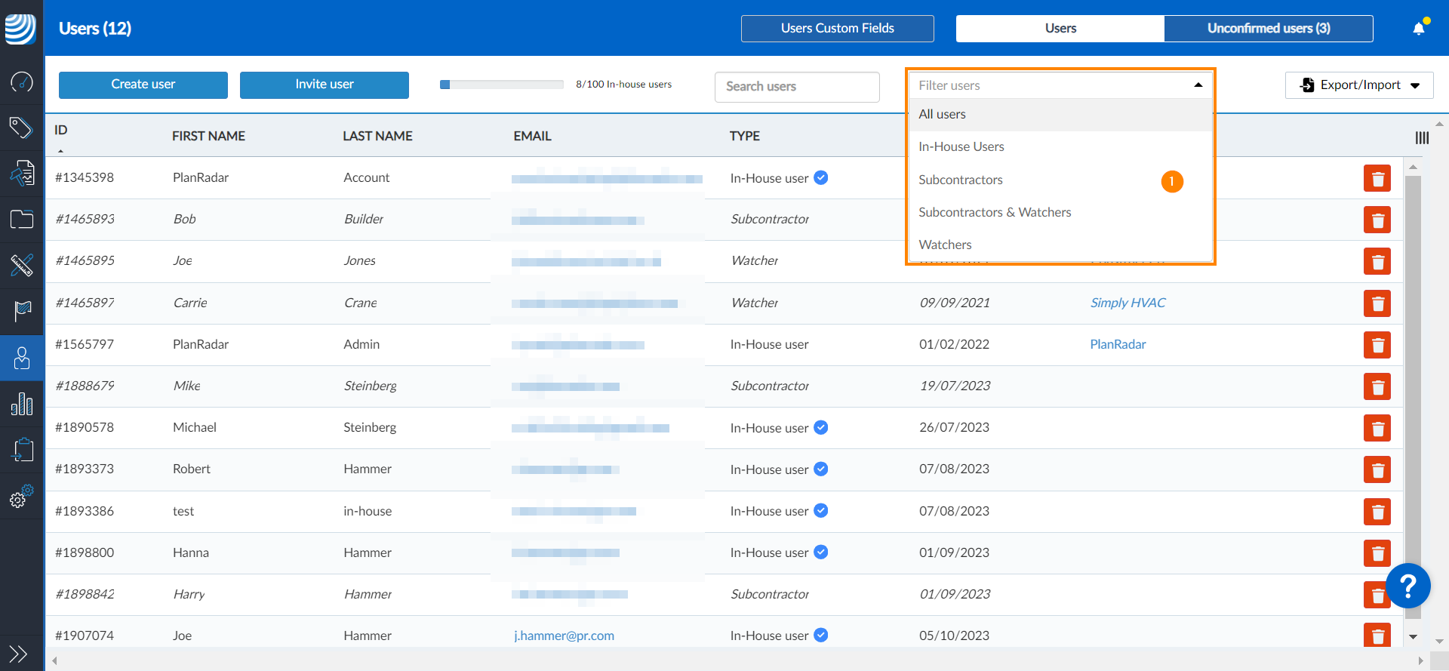Open the PlanRadar company link
Viewport: 1449px width, 671px height.
(1118, 344)
